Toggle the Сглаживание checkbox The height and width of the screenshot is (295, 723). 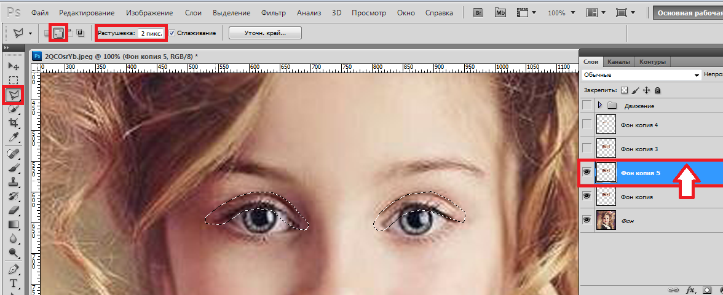coord(172,33)
